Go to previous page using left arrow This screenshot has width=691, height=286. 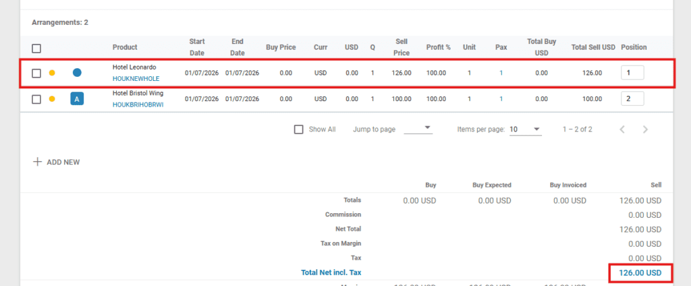pyautogui.click(x=622, y=130)
